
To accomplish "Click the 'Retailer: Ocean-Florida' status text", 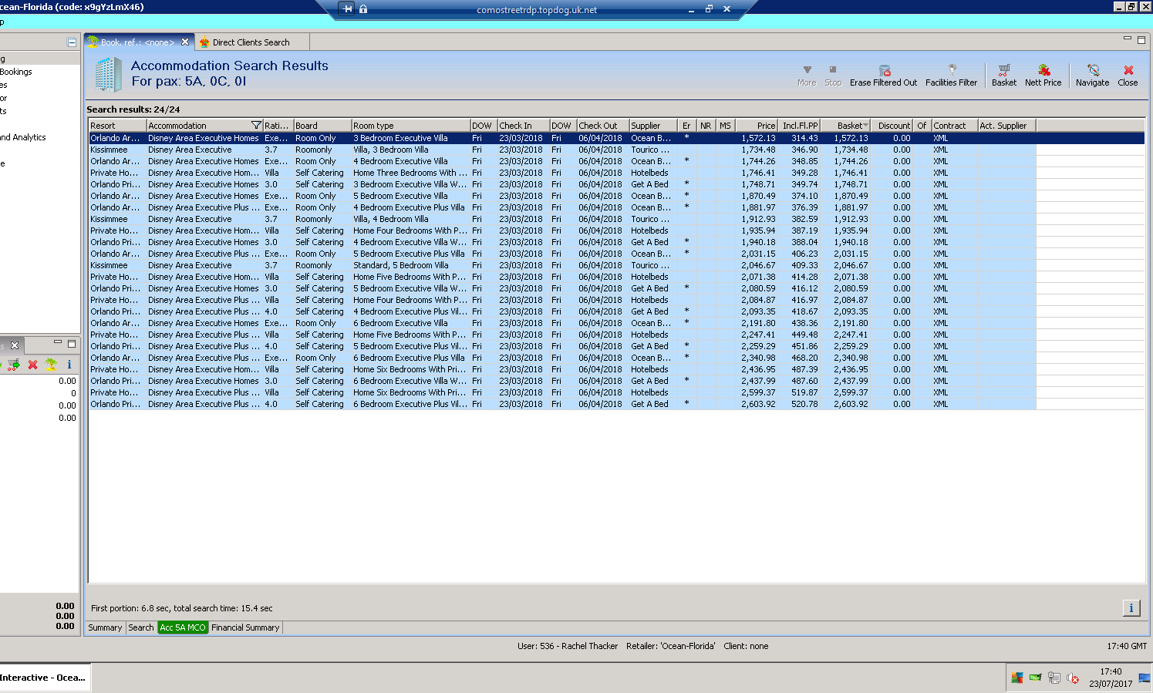I will coord(670,646).
